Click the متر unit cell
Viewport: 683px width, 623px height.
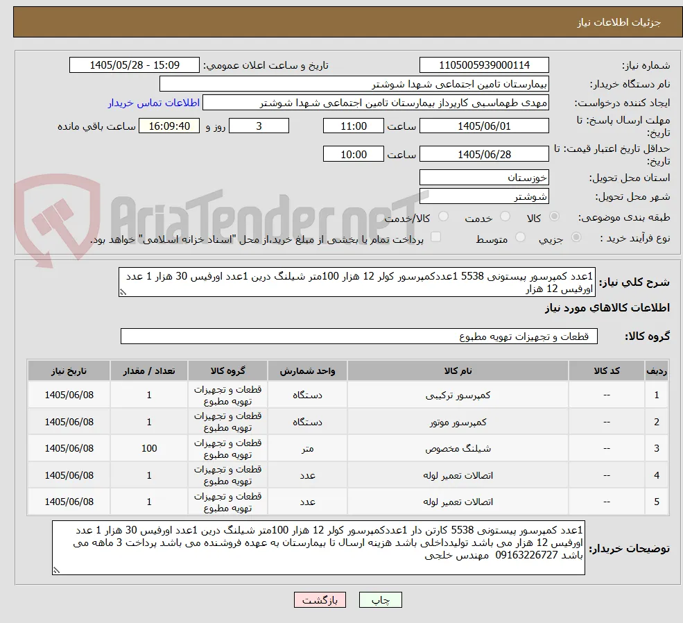click(307, 448)
